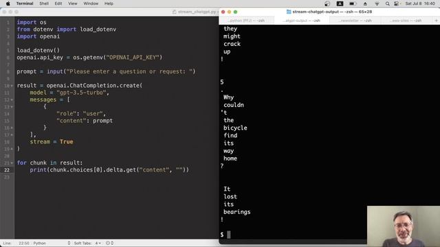Click the date and time clock
Screen dimensions: 440x247
(x=420, y=3)
